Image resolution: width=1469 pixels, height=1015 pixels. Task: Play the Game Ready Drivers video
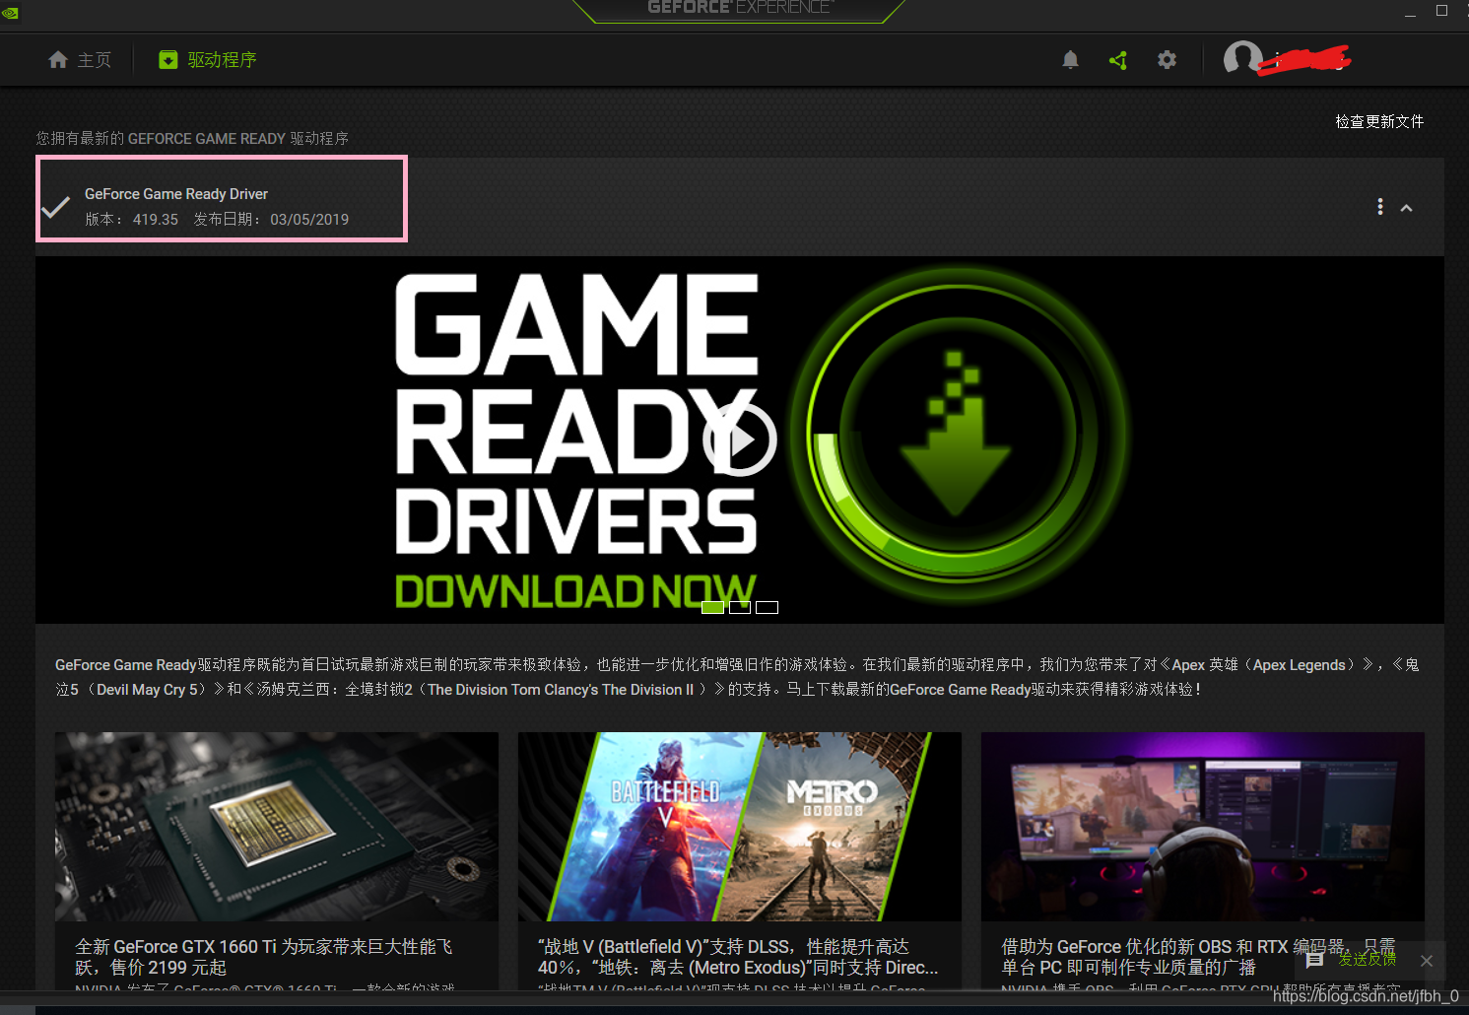click(740, 440)
